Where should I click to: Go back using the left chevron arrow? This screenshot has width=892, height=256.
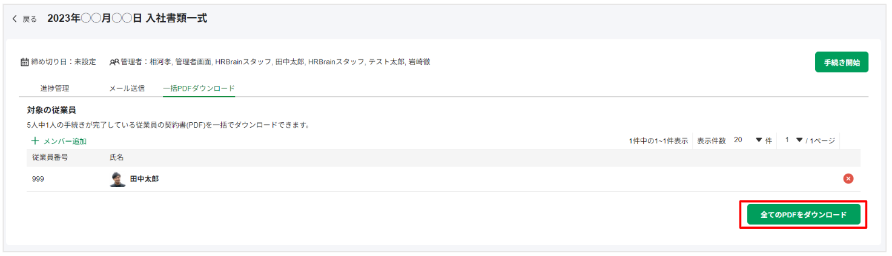(15, 19)
